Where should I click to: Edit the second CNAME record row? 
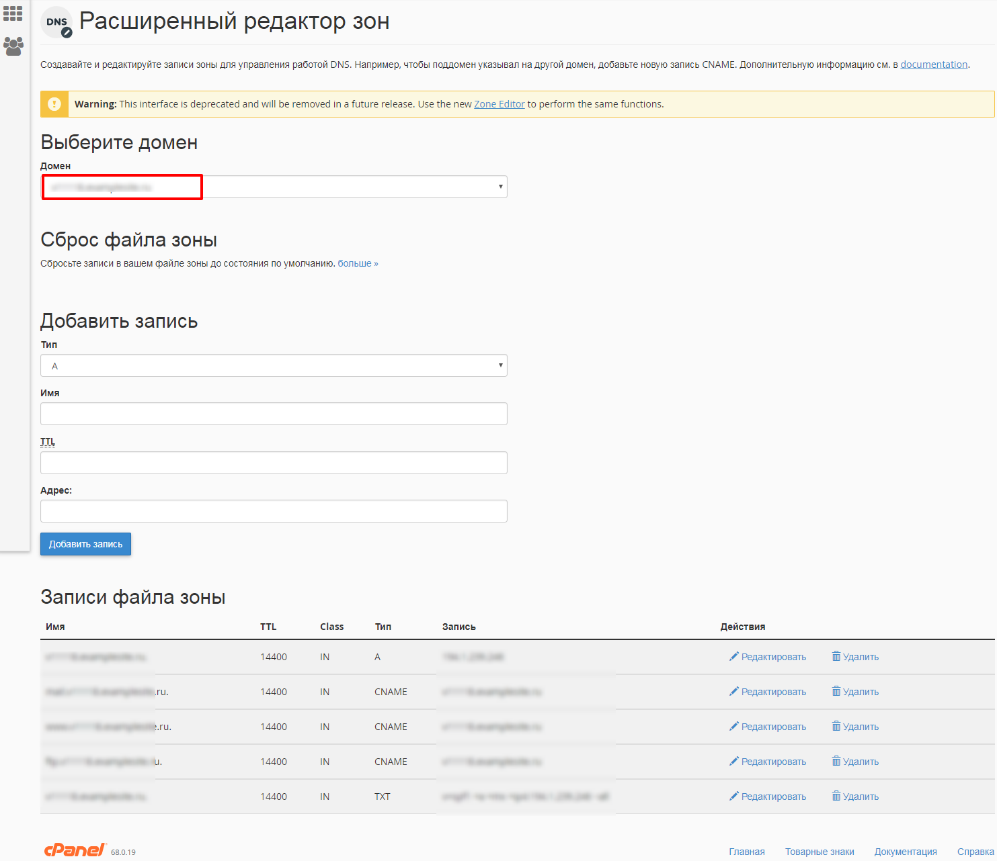coord(768,727)
